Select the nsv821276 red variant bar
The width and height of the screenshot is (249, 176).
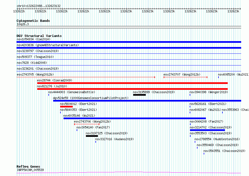click(x=132, y=89)
